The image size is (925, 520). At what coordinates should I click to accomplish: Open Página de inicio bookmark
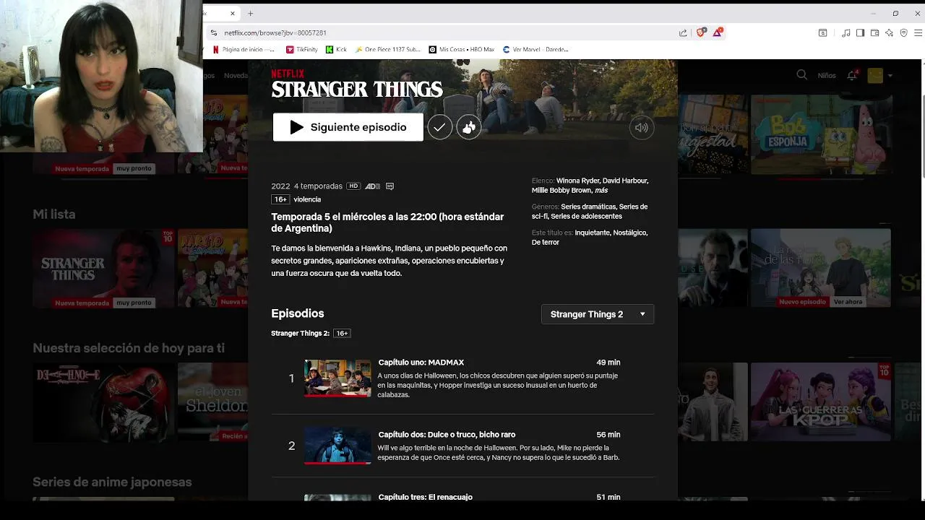click(244, 50)
